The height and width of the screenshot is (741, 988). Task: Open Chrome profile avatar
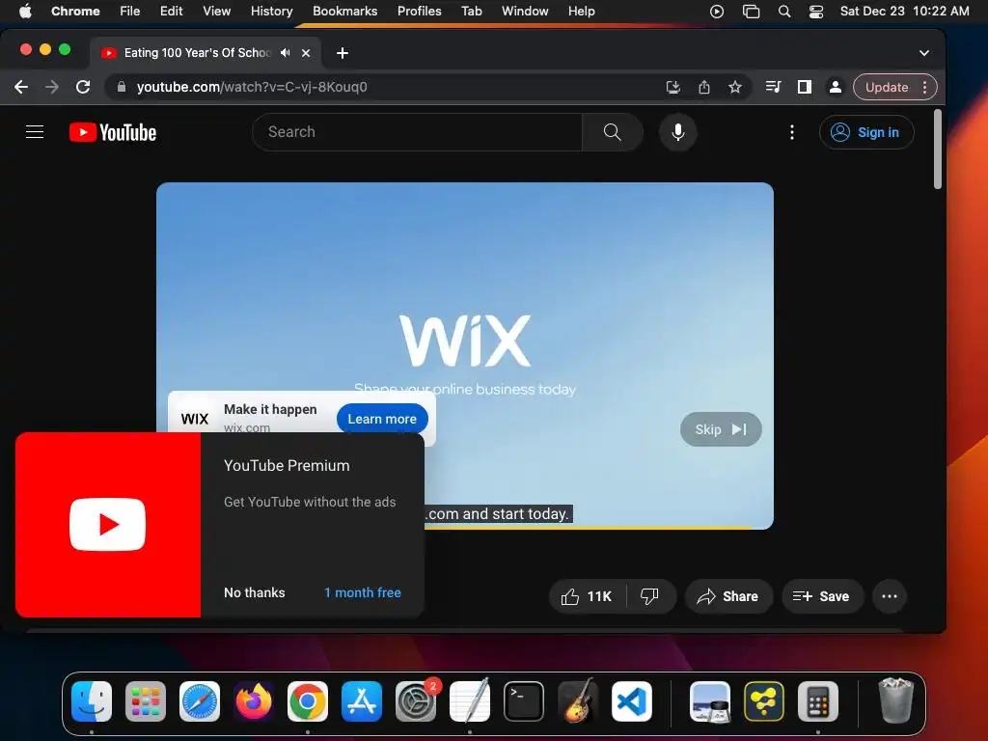[x=836, y=87]
